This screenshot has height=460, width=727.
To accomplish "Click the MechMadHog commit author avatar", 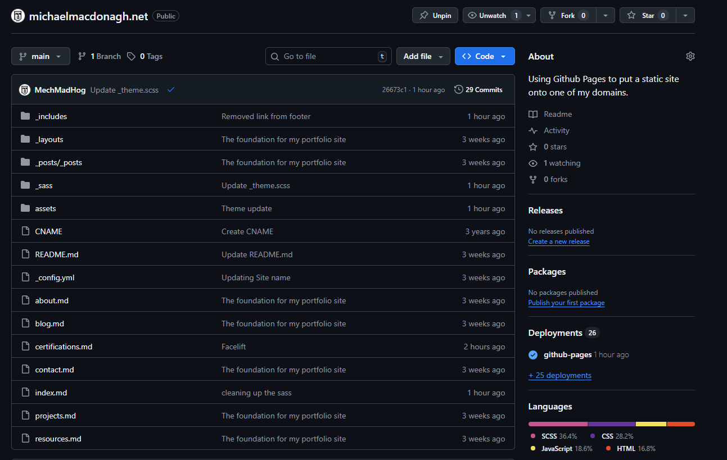I will tap(24, 90).
